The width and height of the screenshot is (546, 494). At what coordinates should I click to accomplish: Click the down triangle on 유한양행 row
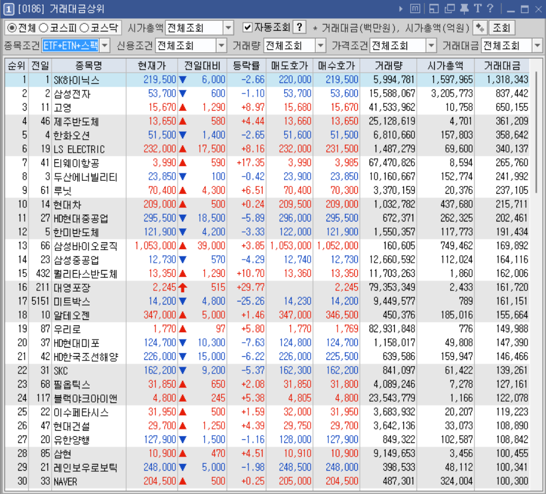coord(183,440)
